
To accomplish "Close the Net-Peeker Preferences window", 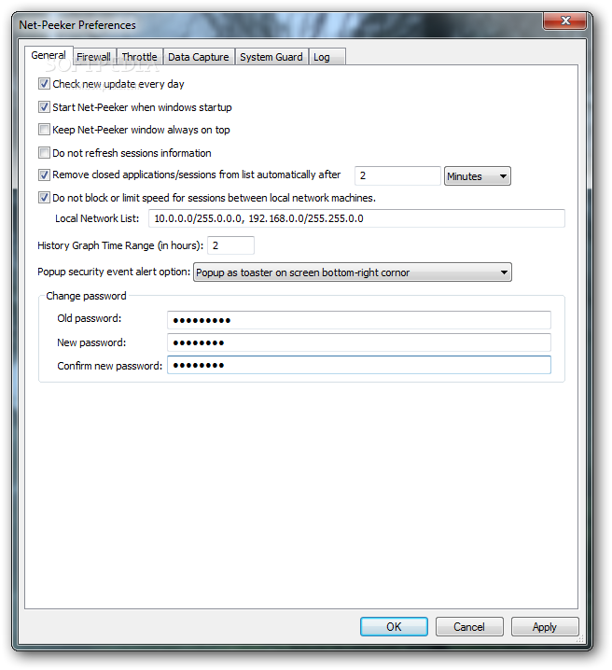I will (565, 21).
